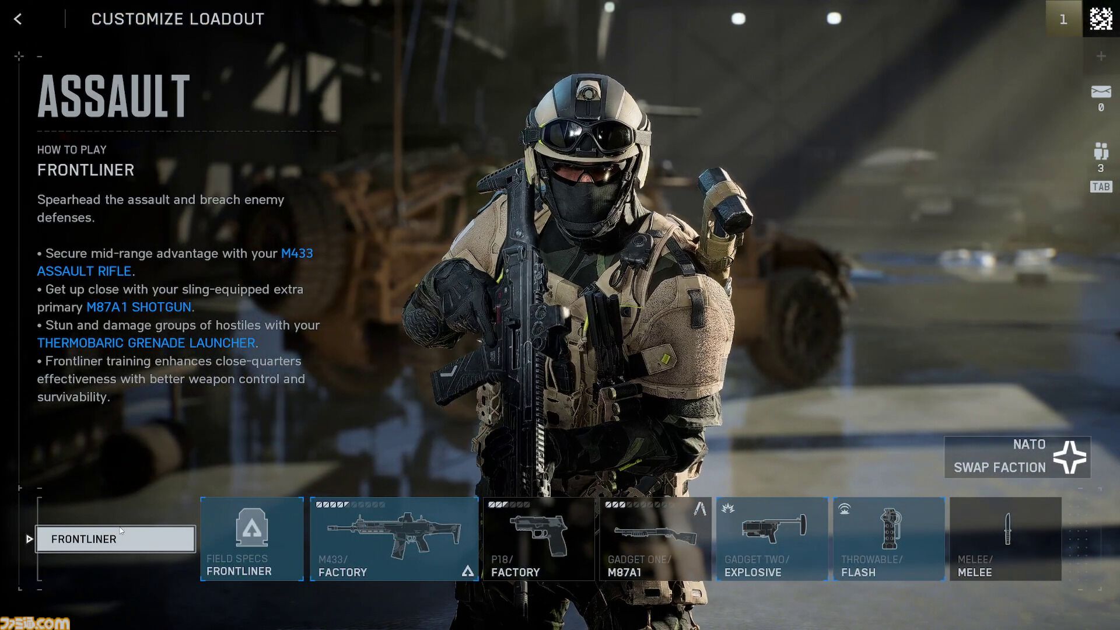Click the P18 attachment points bar
This screenshot has width=1120, height=630.
coord(509,505)
